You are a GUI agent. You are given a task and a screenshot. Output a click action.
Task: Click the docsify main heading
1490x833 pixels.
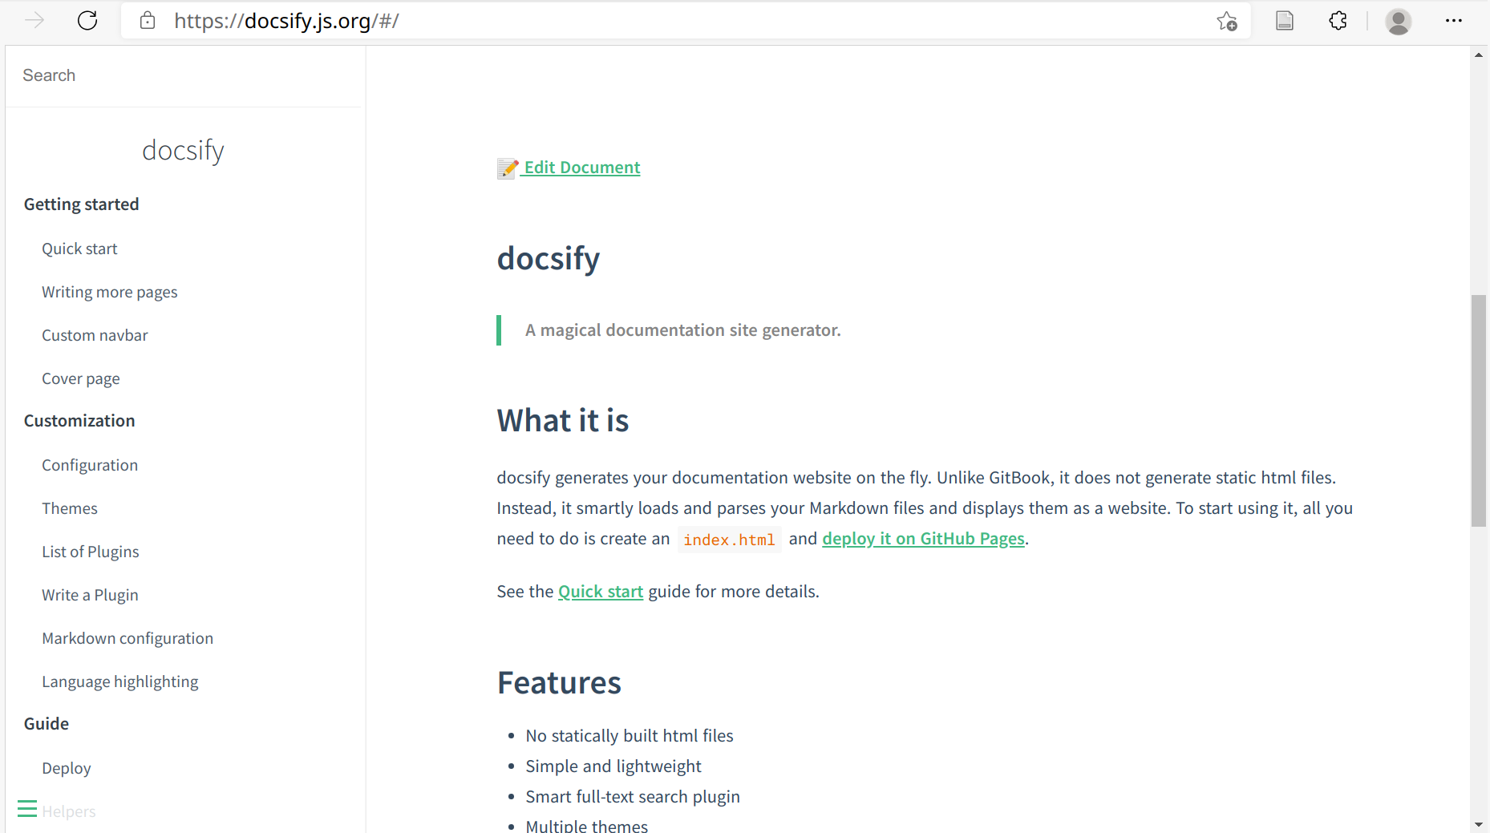coord(549,258)
